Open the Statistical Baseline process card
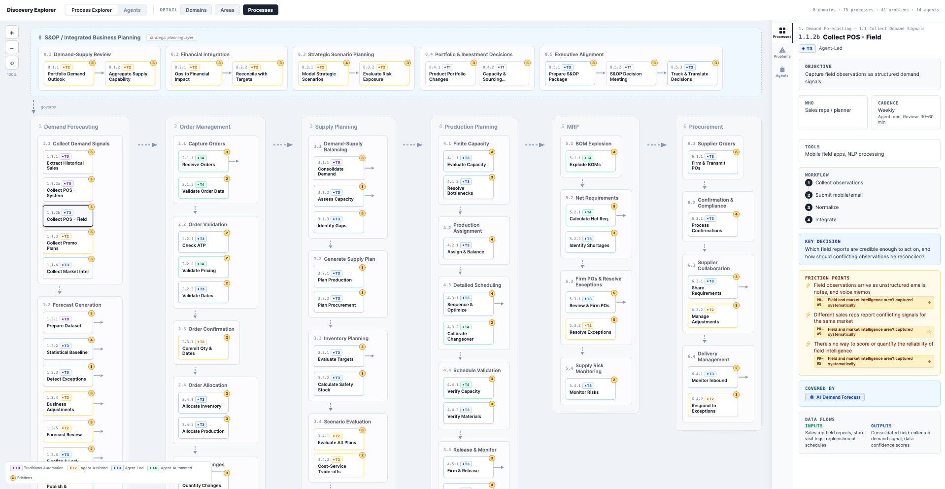The image size is (945, 489). point(68,349)
